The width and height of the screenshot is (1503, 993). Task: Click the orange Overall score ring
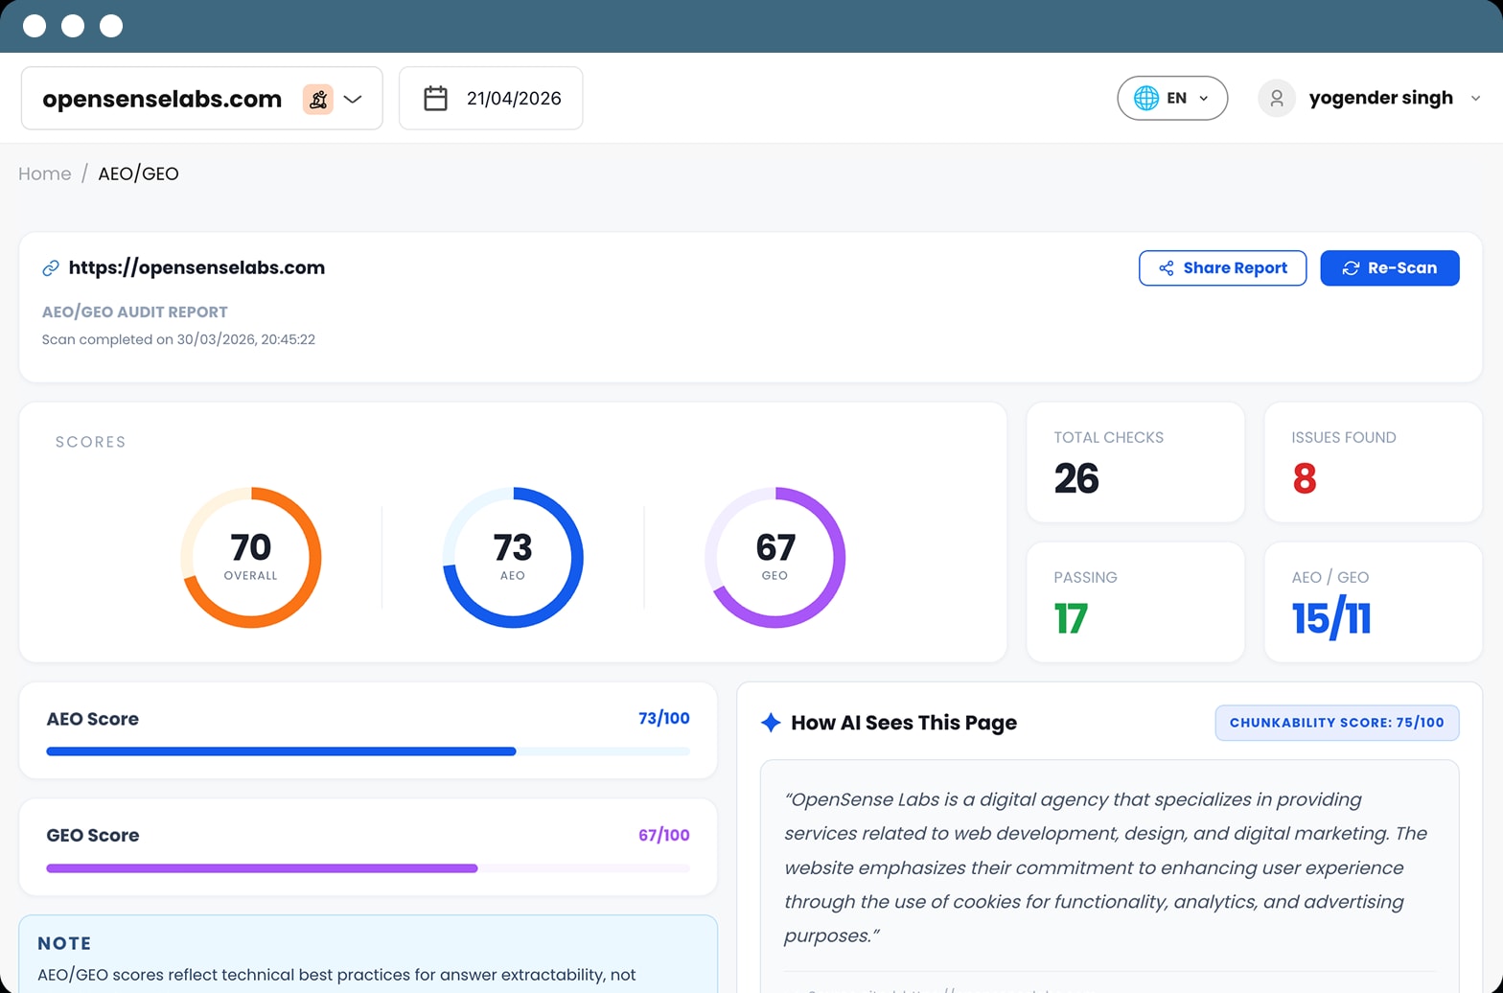[251, 557]
